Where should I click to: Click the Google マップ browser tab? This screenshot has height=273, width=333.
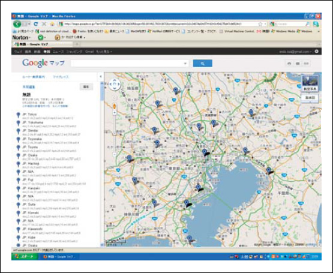43,44
